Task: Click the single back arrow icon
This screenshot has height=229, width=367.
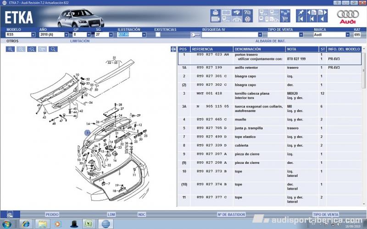Action: point(323,19)
